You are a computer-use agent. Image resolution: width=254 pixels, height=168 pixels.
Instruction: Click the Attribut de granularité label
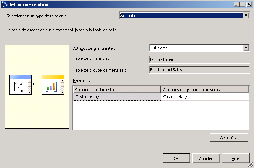[94, 48]
